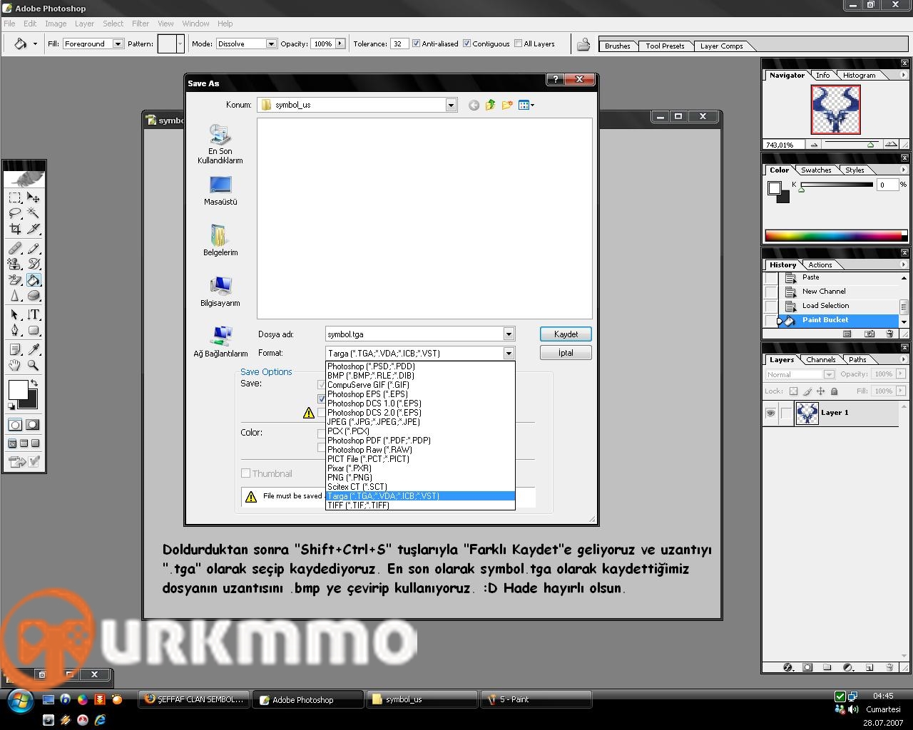The image size is (913, 730).
Task: Click the Navigator thumbnail preview
Action: [835, 110]
